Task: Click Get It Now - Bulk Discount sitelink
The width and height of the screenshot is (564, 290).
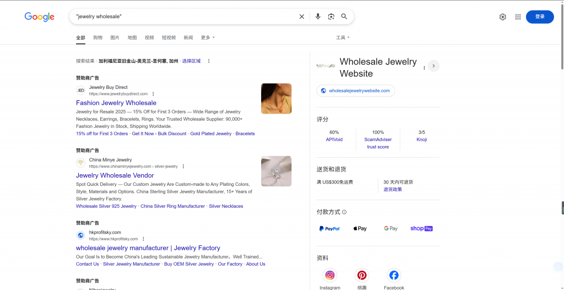Action: click(159, 133)
